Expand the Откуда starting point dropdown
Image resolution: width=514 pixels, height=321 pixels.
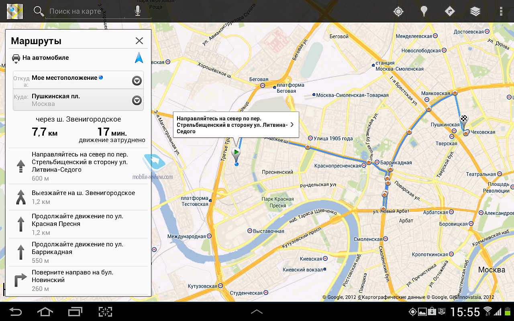[137, 81]
